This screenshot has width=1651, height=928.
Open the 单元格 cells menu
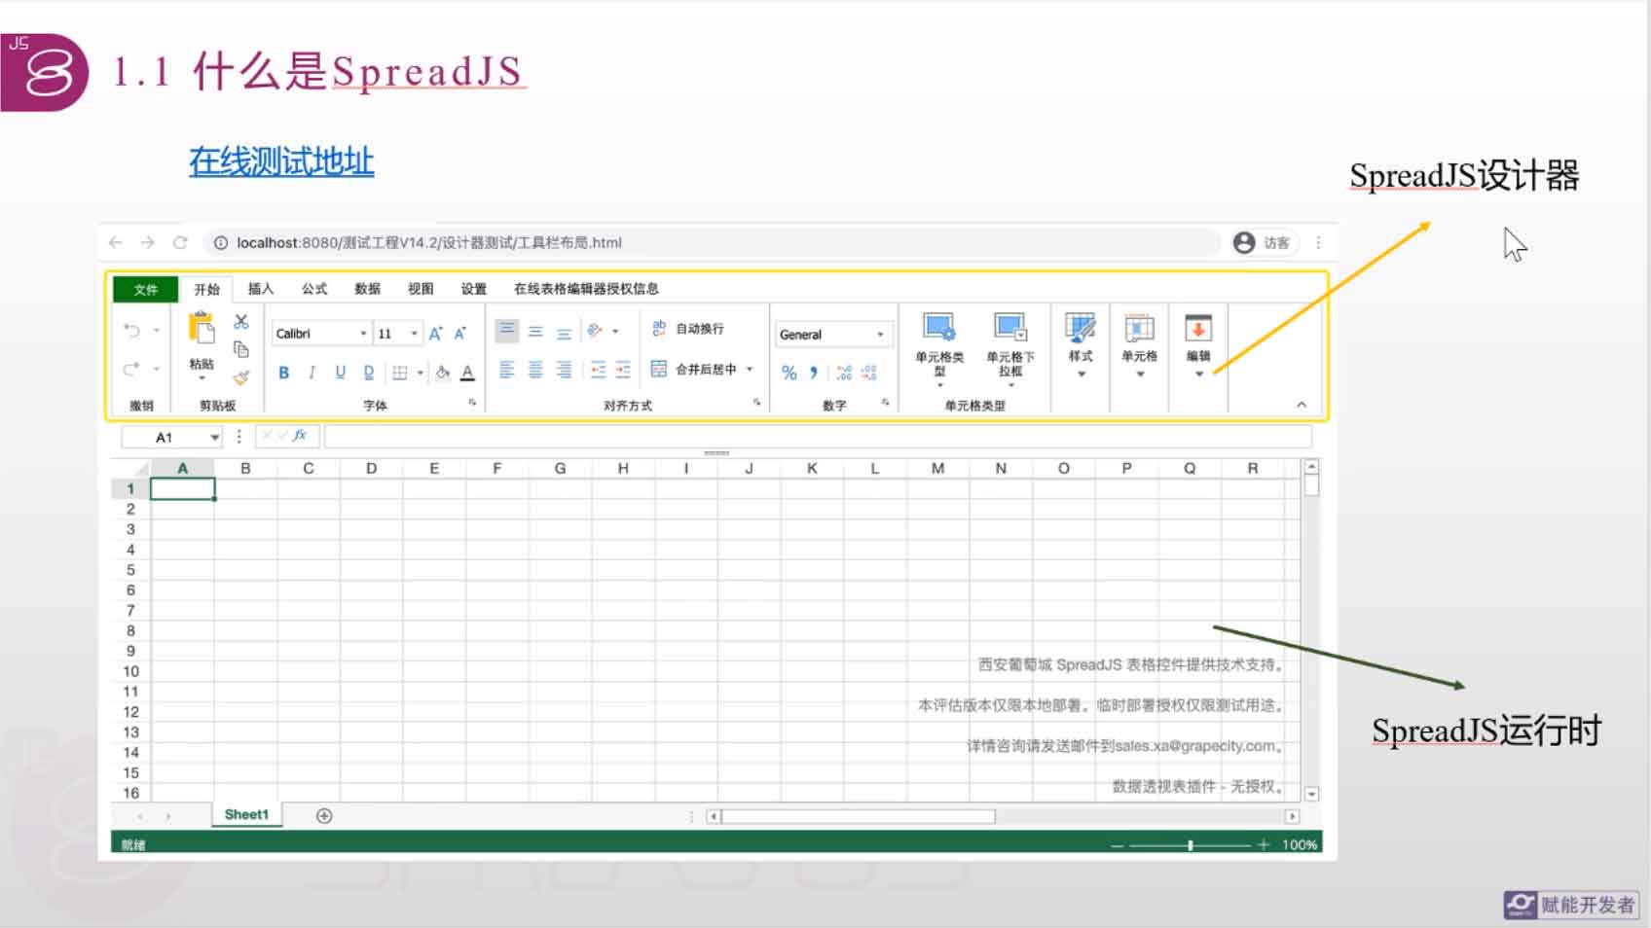pos(1140,345)
